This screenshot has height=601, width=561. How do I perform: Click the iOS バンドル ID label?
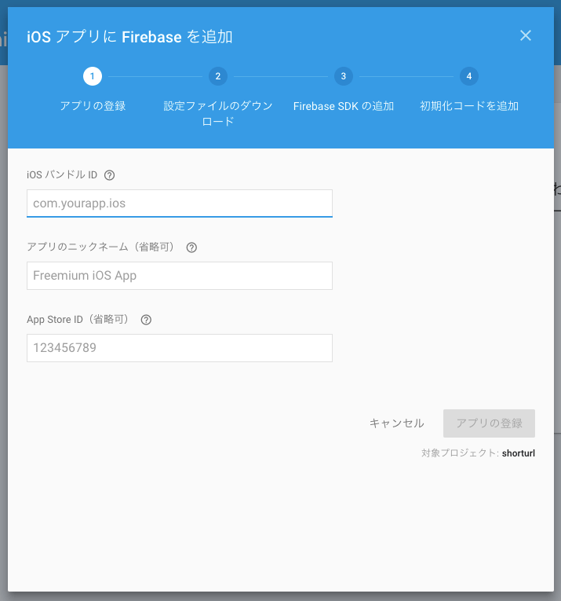click(x=62, y=174)
